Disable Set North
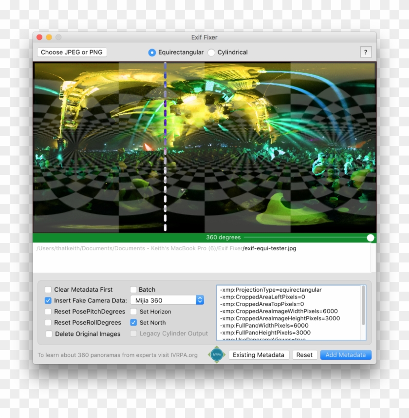 133,323
